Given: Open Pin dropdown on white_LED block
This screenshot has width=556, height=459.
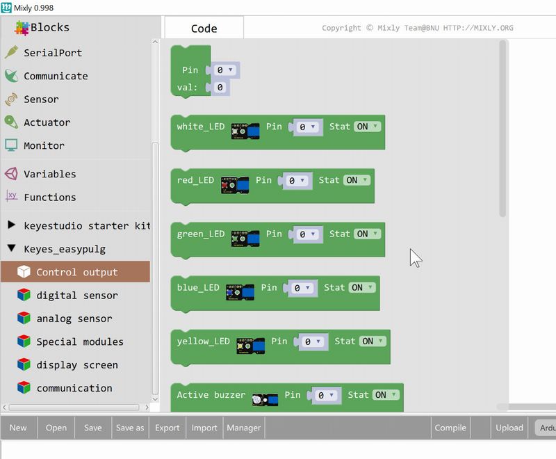Looking at the screenshot, I should [307, 127].
